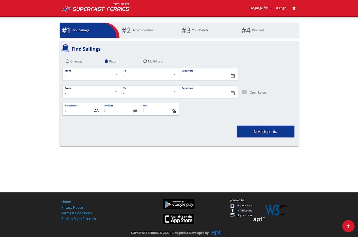
Task: Open return Departure calendar icon
Action: [x=233, y=93]
